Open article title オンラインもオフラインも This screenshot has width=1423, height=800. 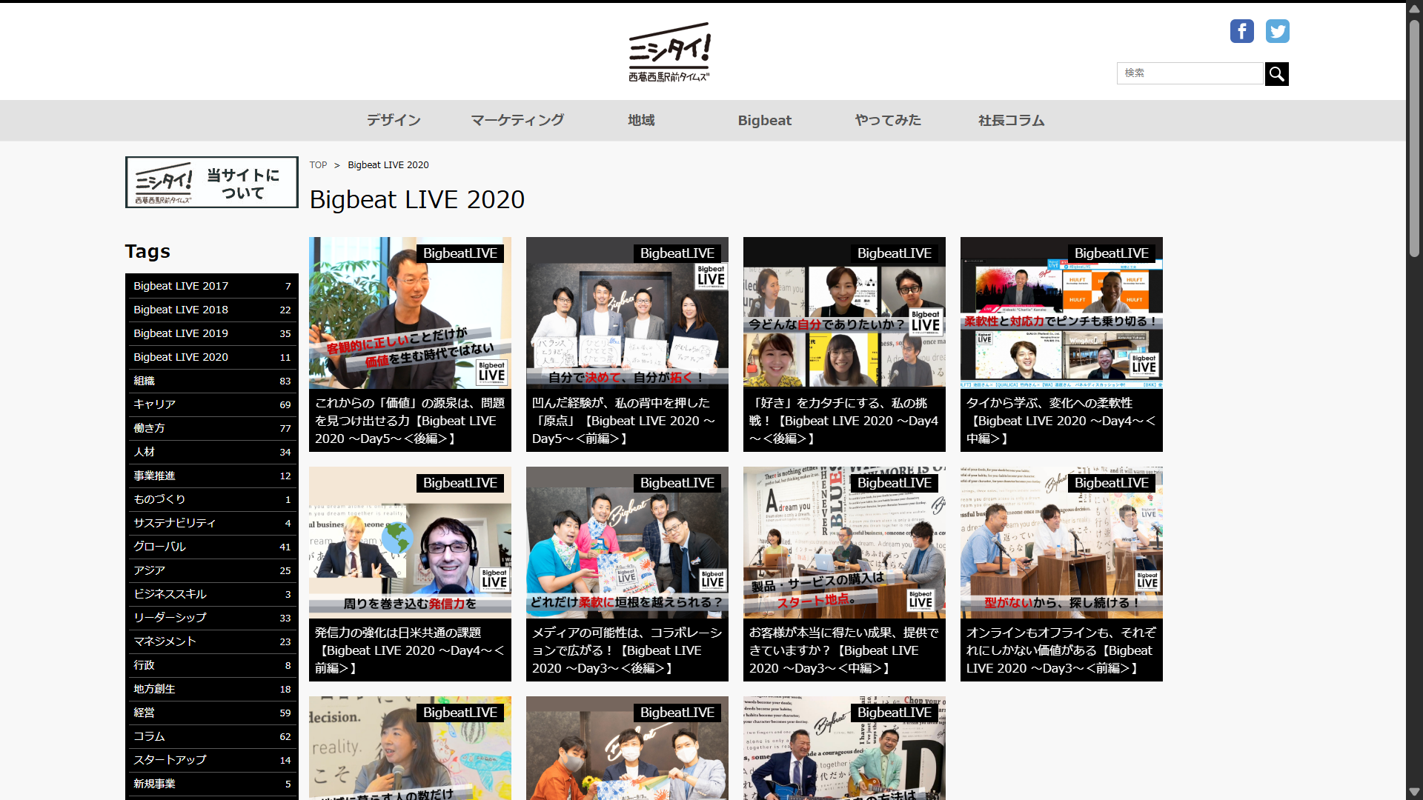click(1061, 650)
